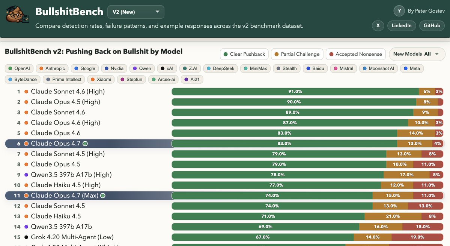Click the orange dot by Claude Haiku 4.5
Screen dimensions: 450x246
(26, 216)
